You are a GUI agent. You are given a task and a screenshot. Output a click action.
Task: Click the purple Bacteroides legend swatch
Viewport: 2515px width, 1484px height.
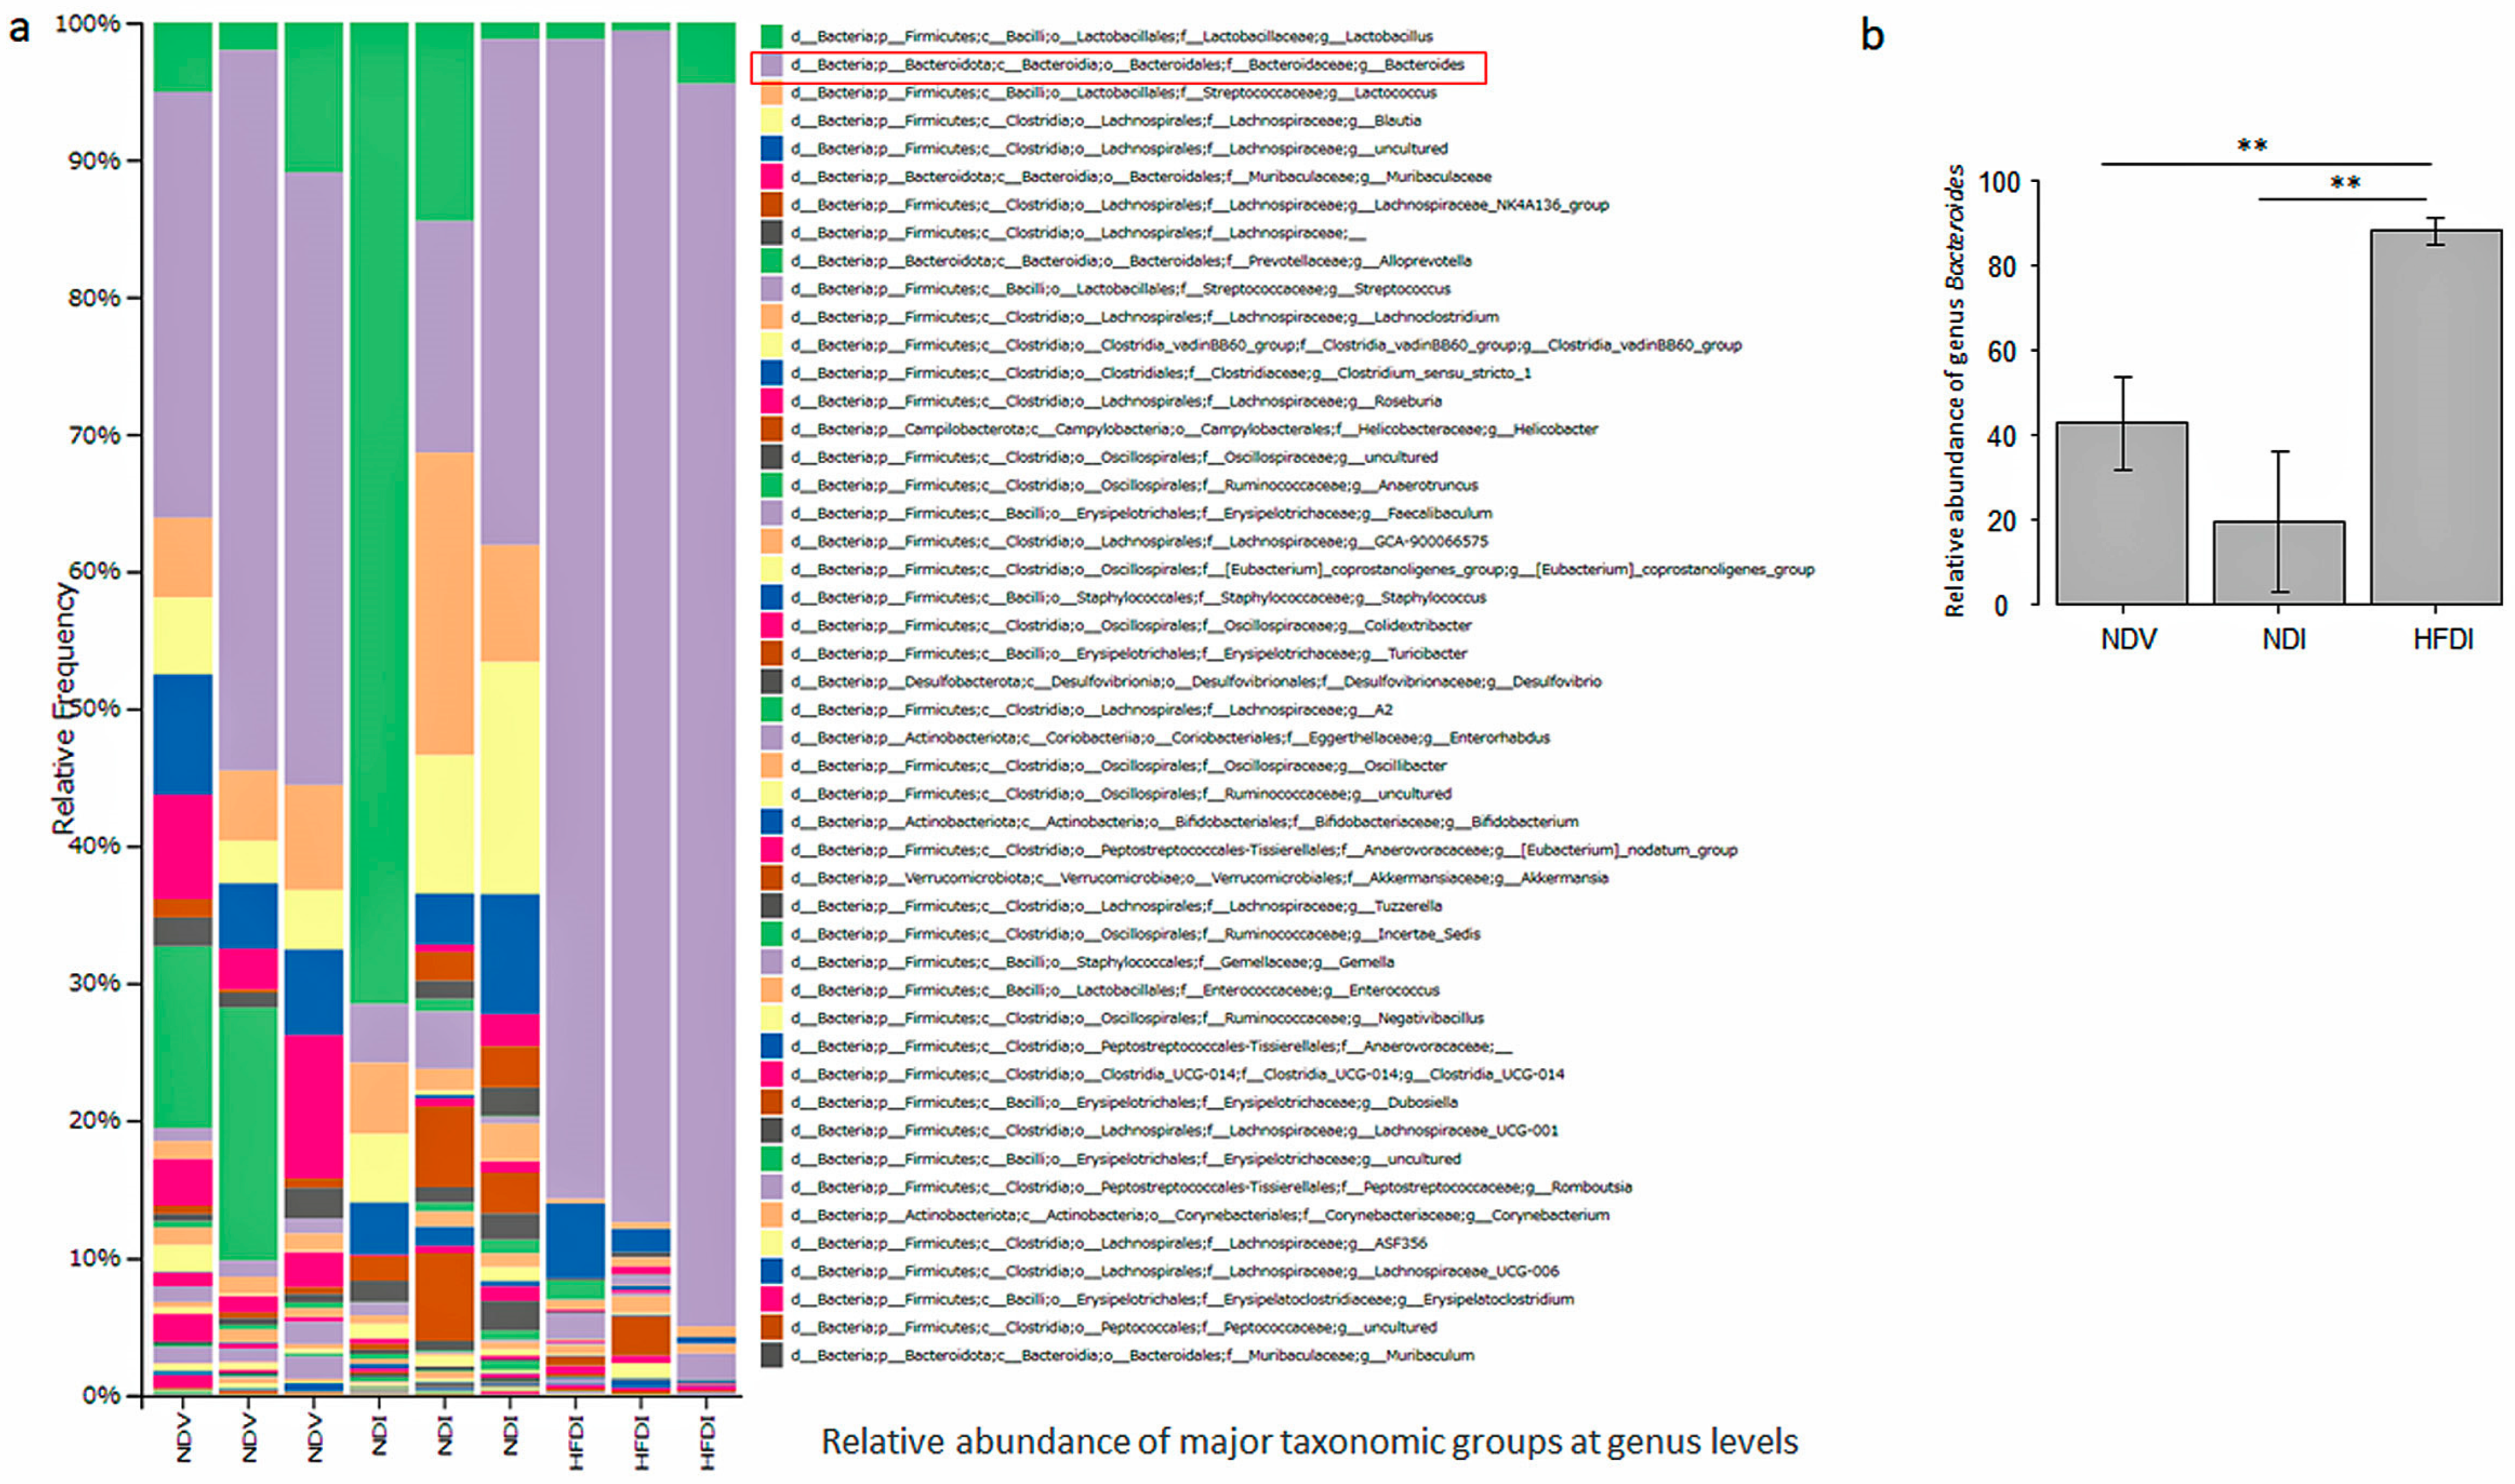click(x=770, y=65)
